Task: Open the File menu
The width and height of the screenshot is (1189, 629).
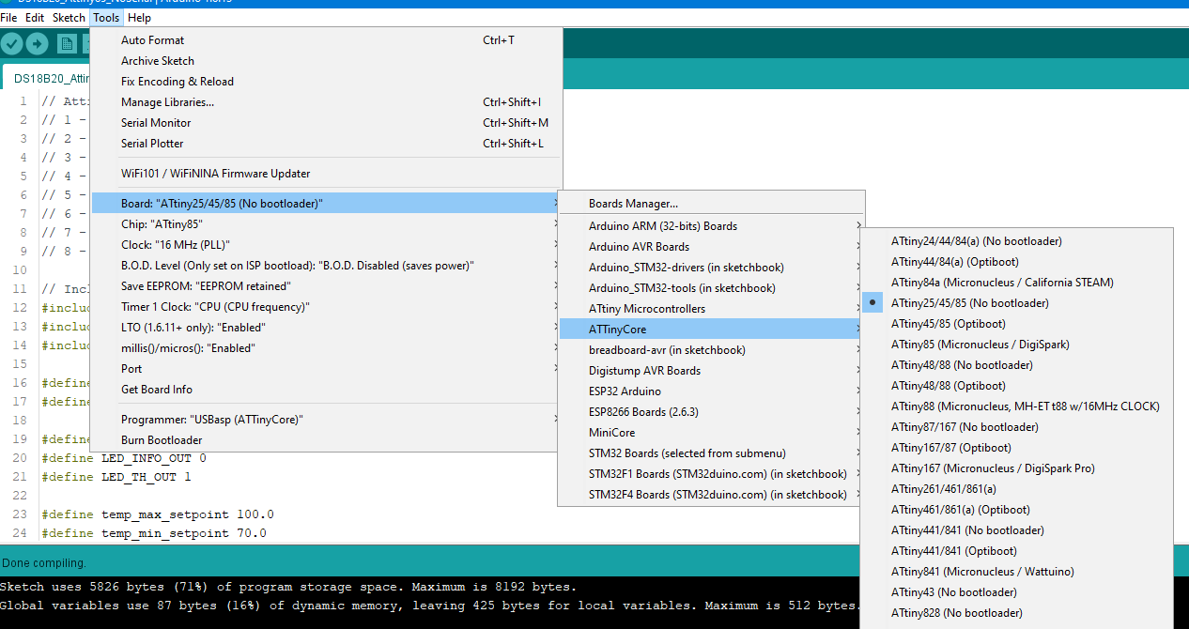Action: click(8, 18)
